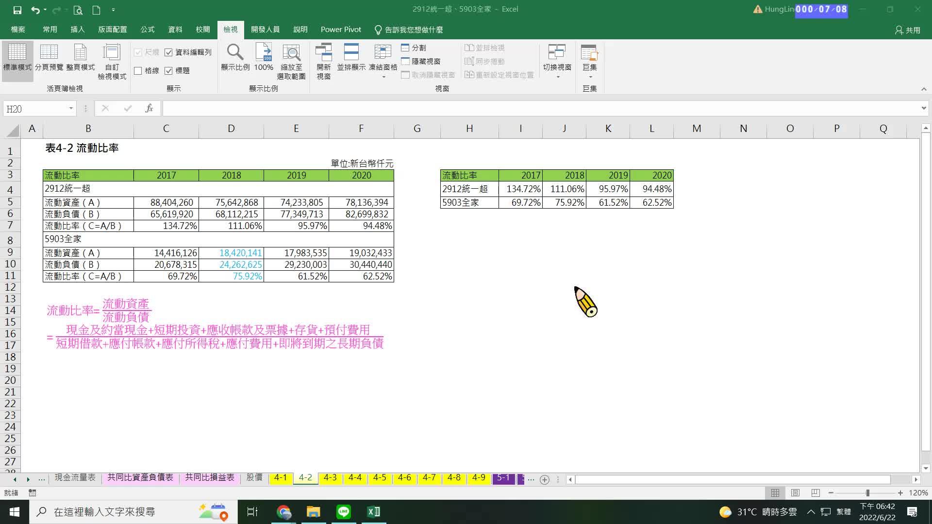
Task: Switch to Normal view in status bar
Action: (775, 493)
